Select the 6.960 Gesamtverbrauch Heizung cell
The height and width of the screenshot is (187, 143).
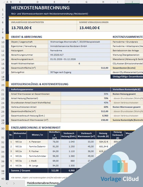tap(86, 116)
